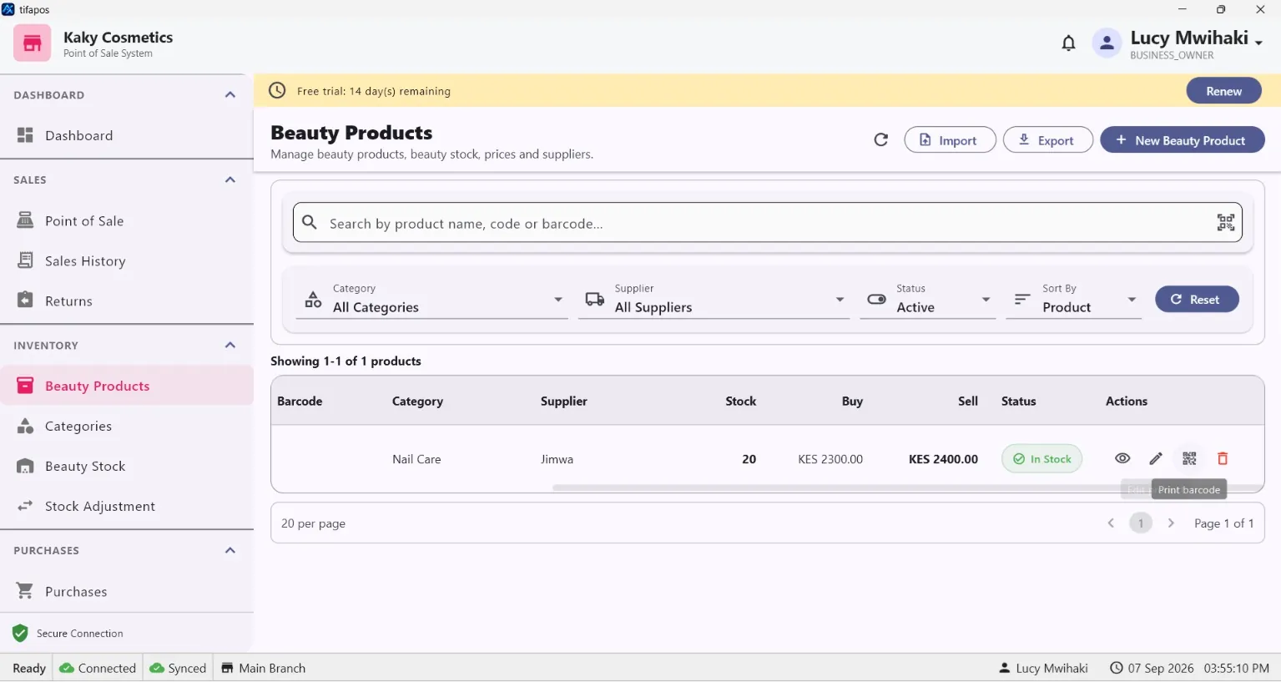Click the KES 2300.00 buy price

point(830,459)
